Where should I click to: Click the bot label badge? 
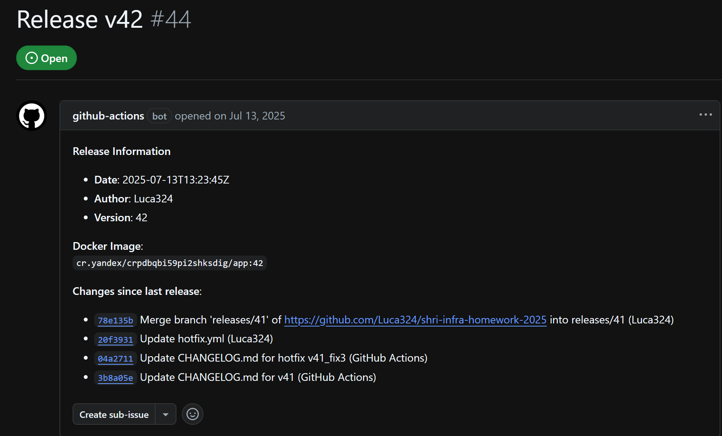click(159, 116)
